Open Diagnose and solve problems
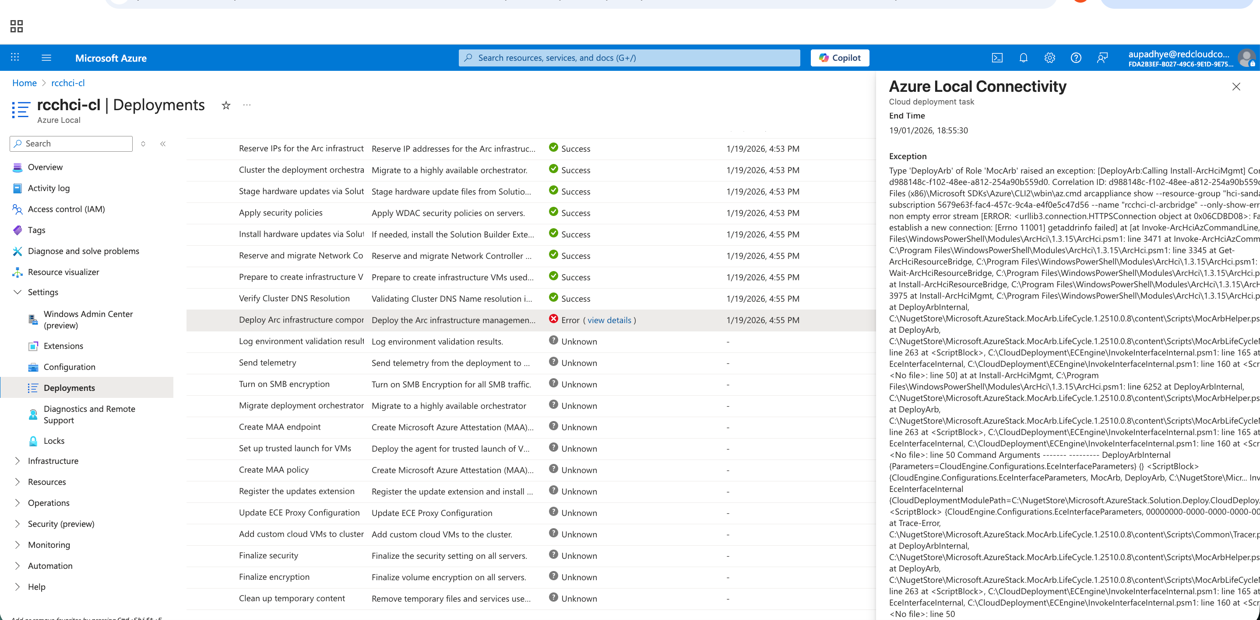Screen dimensions: 1260x620 (83, 251)
